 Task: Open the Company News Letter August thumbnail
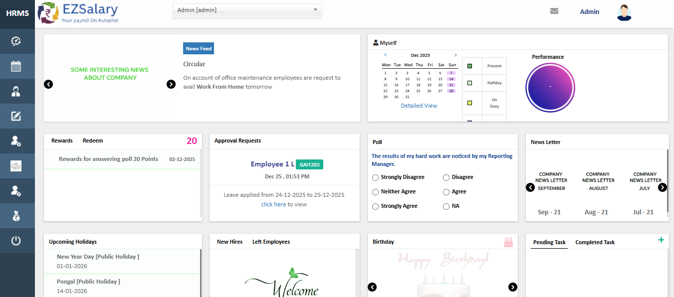(x=598, y=181)
